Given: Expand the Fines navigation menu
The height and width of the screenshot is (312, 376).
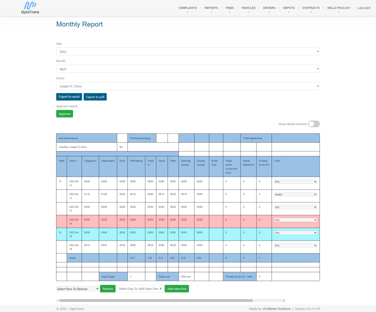Looking at the screenshot, I should [x=230, y=8].
